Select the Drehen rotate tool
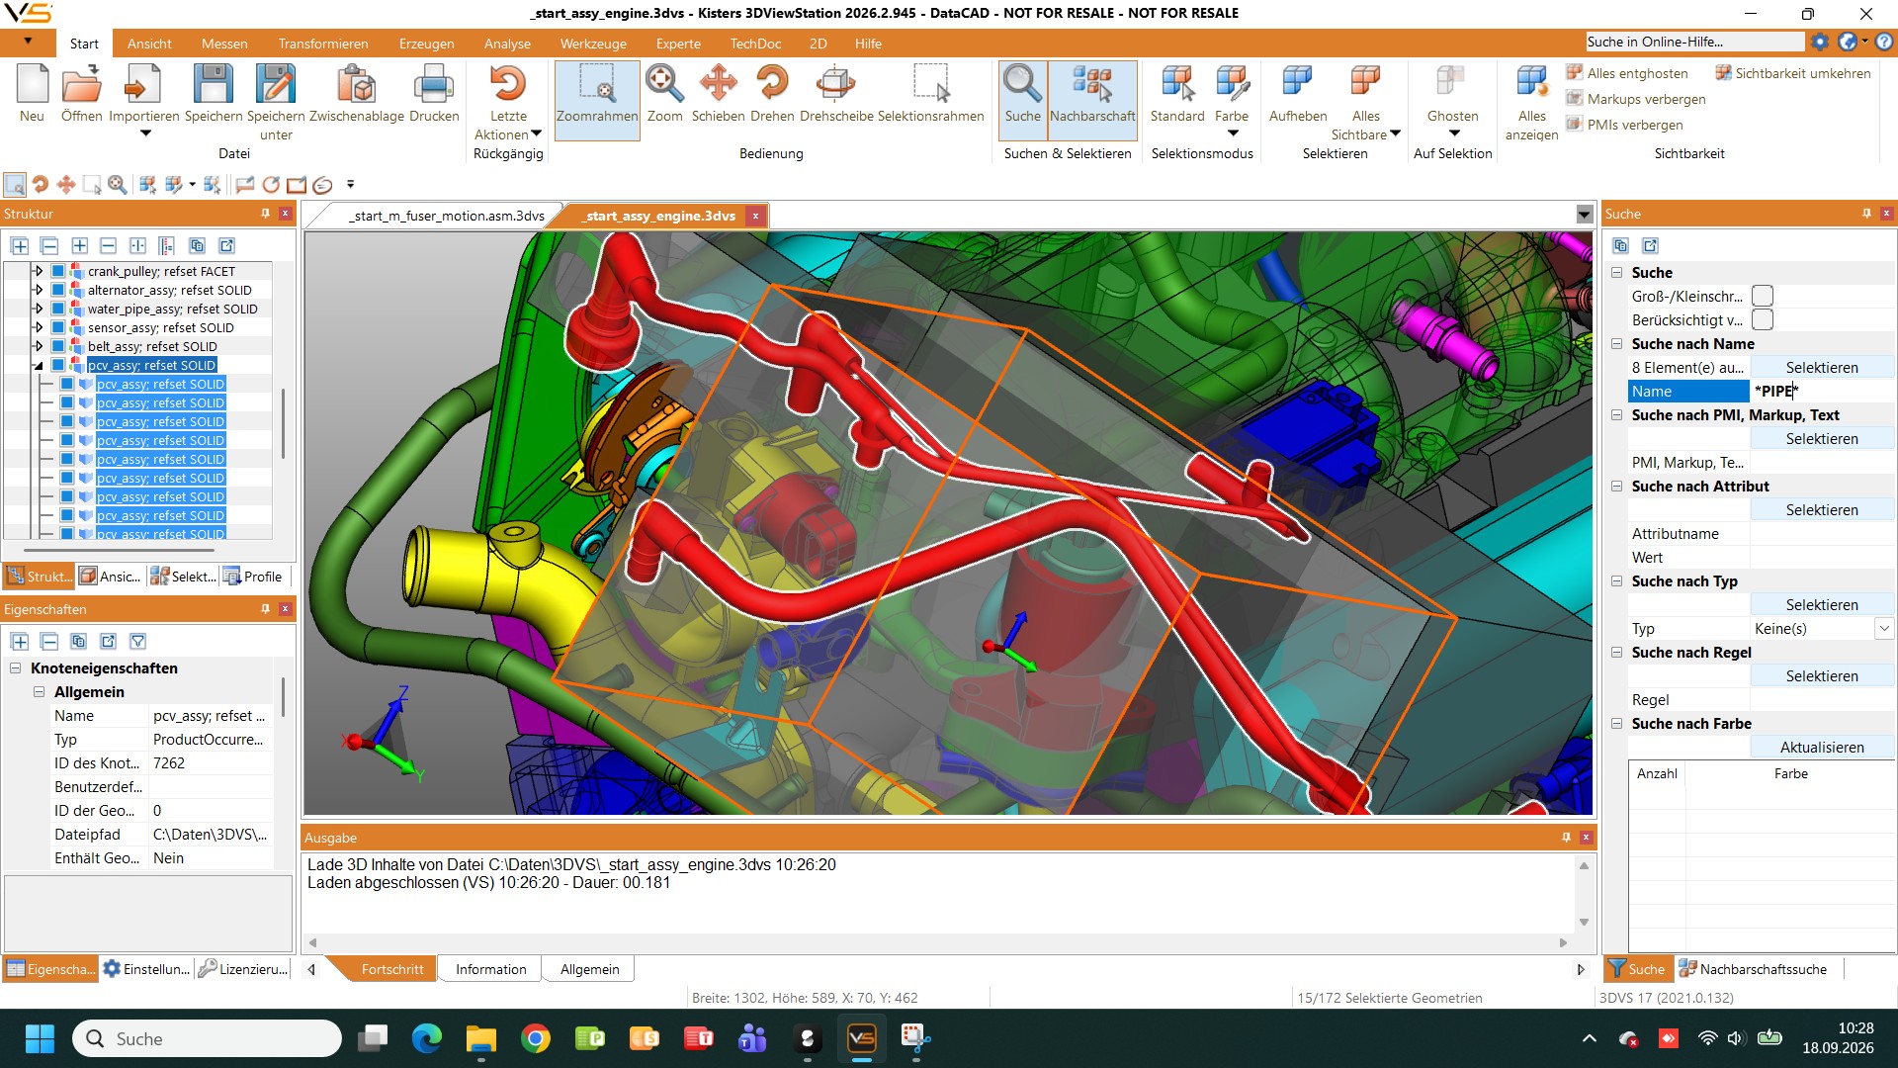The image size is (1898, 1068). coord(772,84)
